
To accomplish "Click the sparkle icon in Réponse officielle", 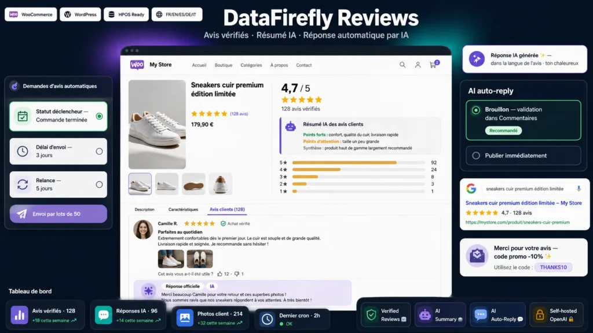I will 148,291.
